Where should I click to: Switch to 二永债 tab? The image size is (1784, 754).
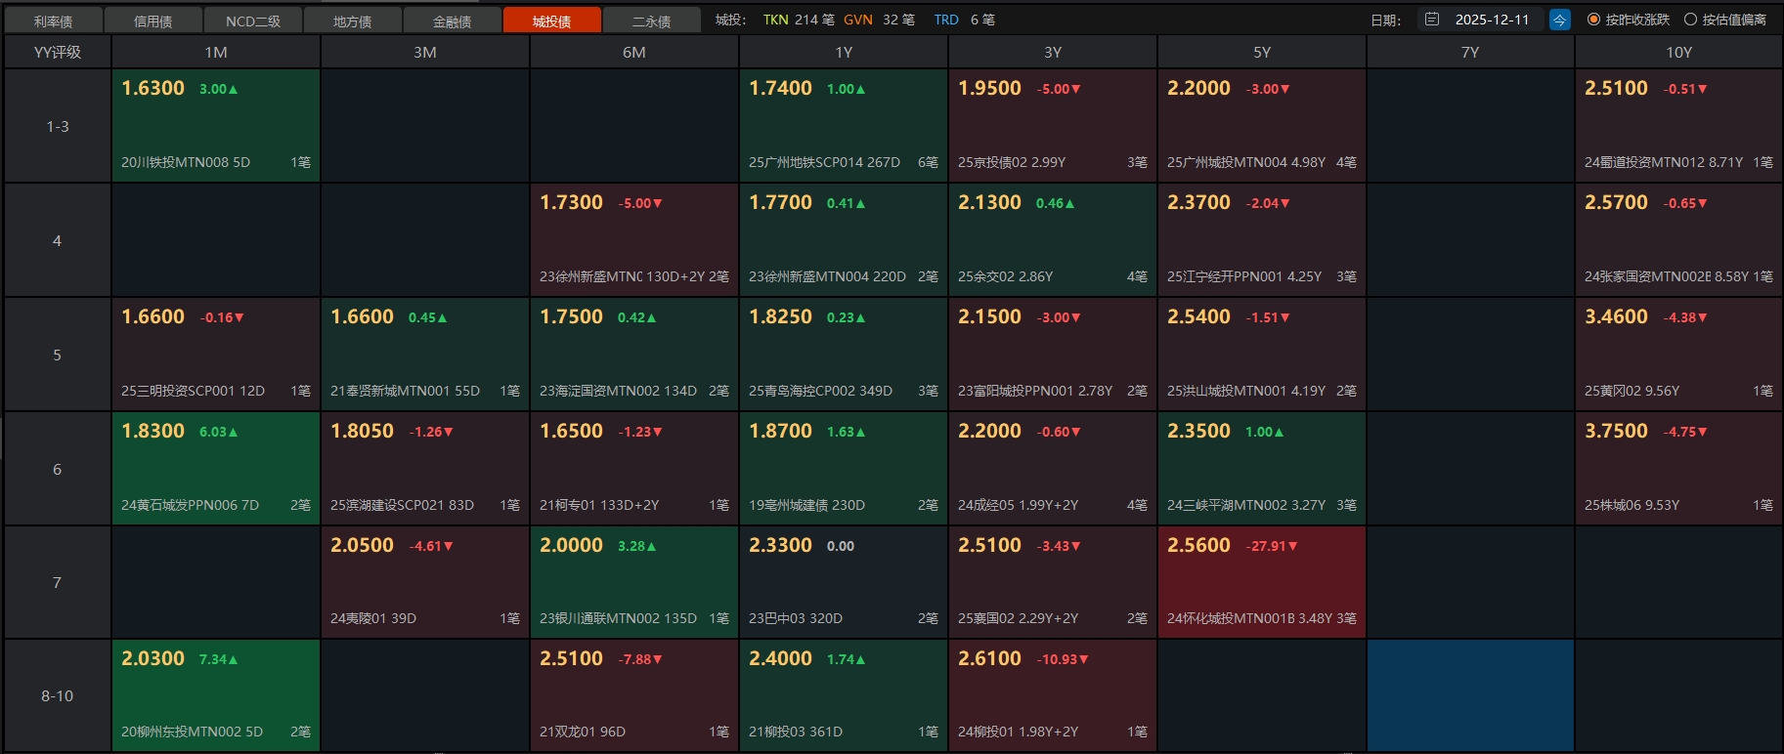[x=652, y=21]
